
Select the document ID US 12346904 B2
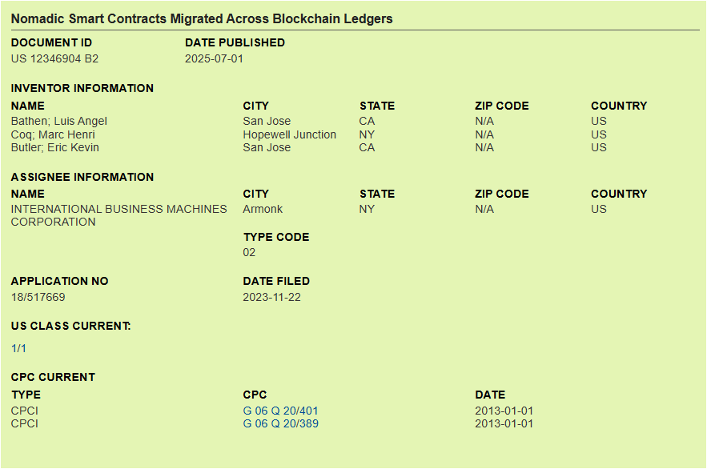click(x=54, y=58)
